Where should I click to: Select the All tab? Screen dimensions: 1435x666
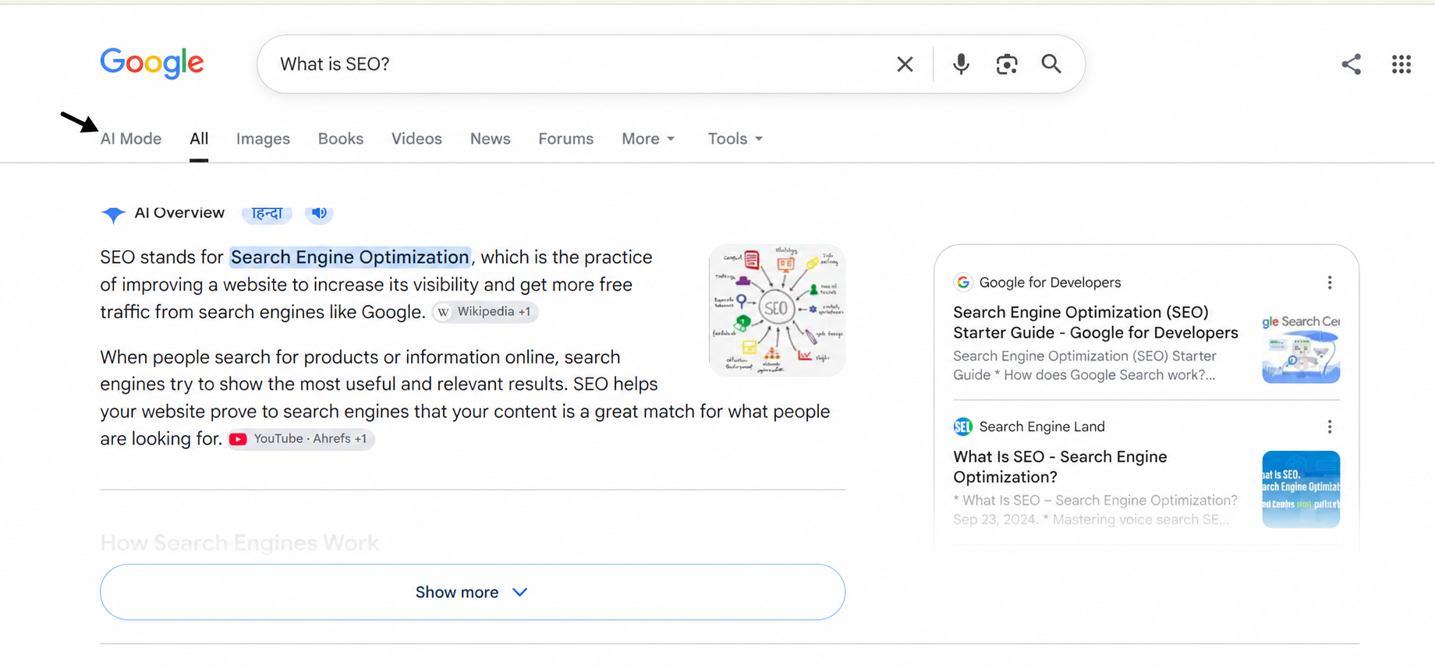(199, 139)
